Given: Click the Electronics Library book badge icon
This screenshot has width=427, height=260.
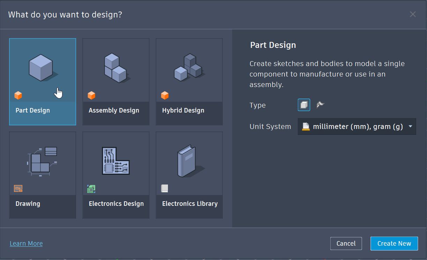Looking at the screenshot, I should (164, 188).
